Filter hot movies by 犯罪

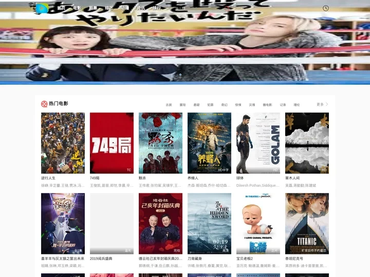point(210,105)
